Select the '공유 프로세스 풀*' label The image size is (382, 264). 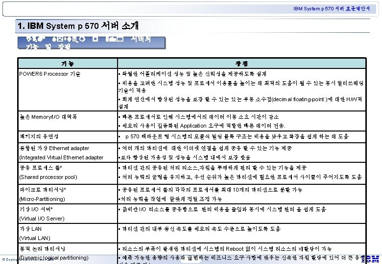pos(41,168)
